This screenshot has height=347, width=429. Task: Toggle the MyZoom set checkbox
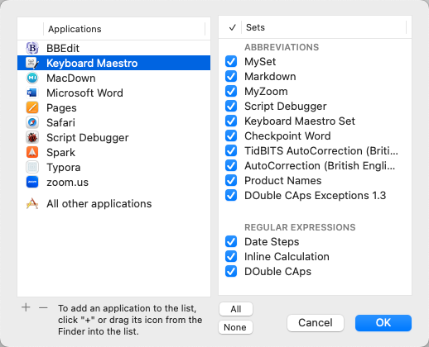pos(231,92)
